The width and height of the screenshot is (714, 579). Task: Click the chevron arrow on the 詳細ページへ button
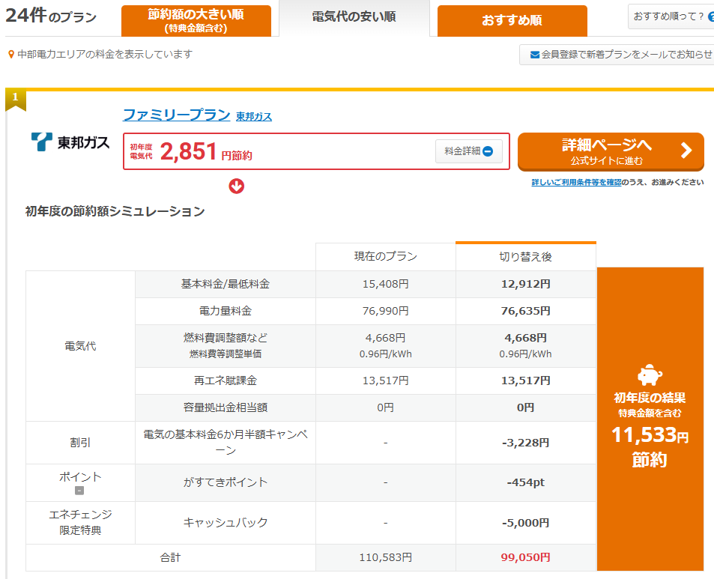click(686, 151)
